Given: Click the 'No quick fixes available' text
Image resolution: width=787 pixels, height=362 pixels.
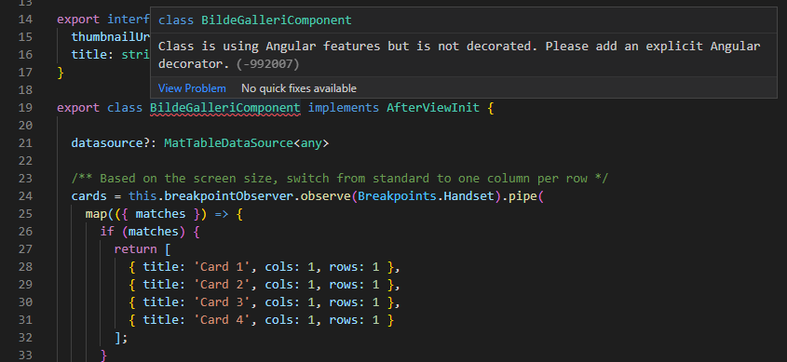Looking at the screenshot, I should [x=299, y=88].
